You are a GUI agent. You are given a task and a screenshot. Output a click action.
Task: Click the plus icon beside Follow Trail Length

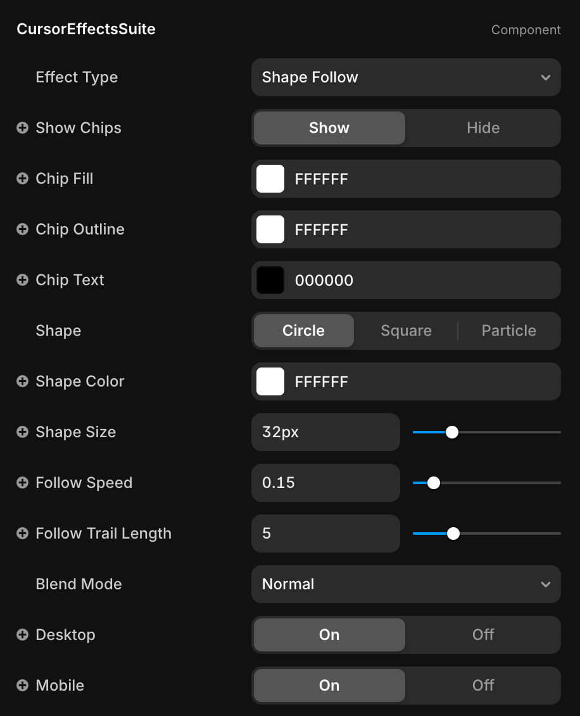(23, 534)
